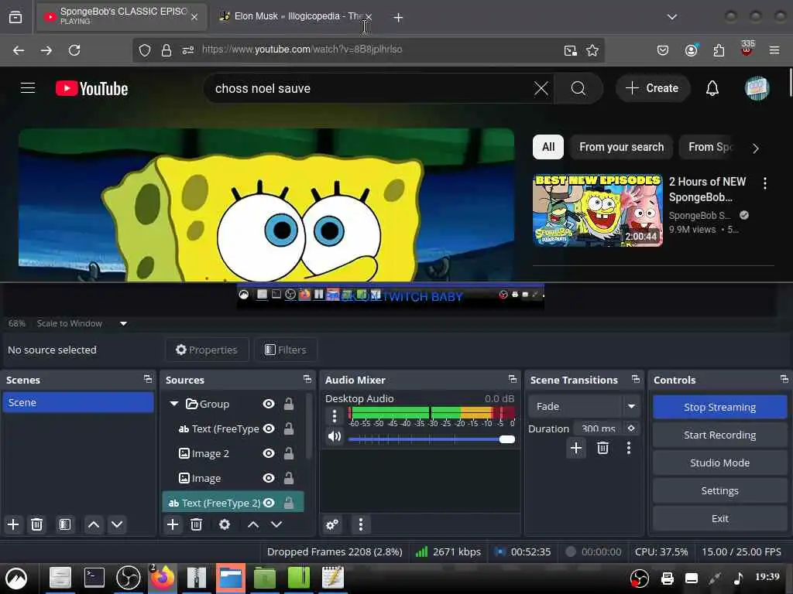Open Firefox extensions puzzle icon
This screenshot has width=793, height=594.
(x=719, y=50)
